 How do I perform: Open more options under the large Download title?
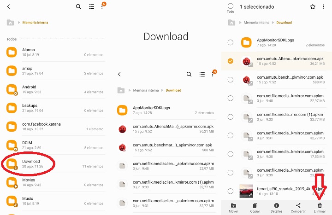point(213,74)
